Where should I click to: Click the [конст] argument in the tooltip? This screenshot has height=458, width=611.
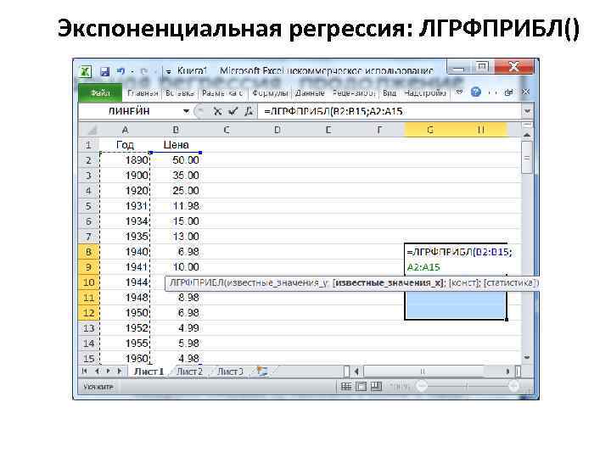463,282
